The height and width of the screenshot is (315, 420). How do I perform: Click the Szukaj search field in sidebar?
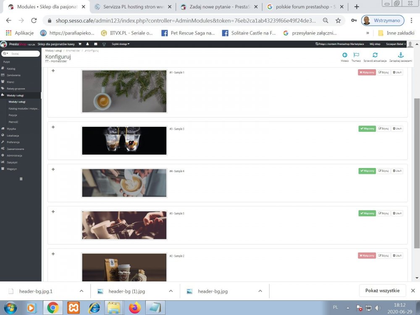(25, 54)
